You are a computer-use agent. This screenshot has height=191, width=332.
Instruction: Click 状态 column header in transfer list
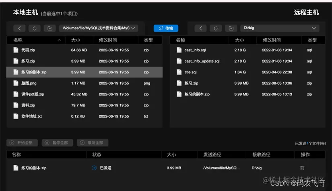tap(124, 154)
